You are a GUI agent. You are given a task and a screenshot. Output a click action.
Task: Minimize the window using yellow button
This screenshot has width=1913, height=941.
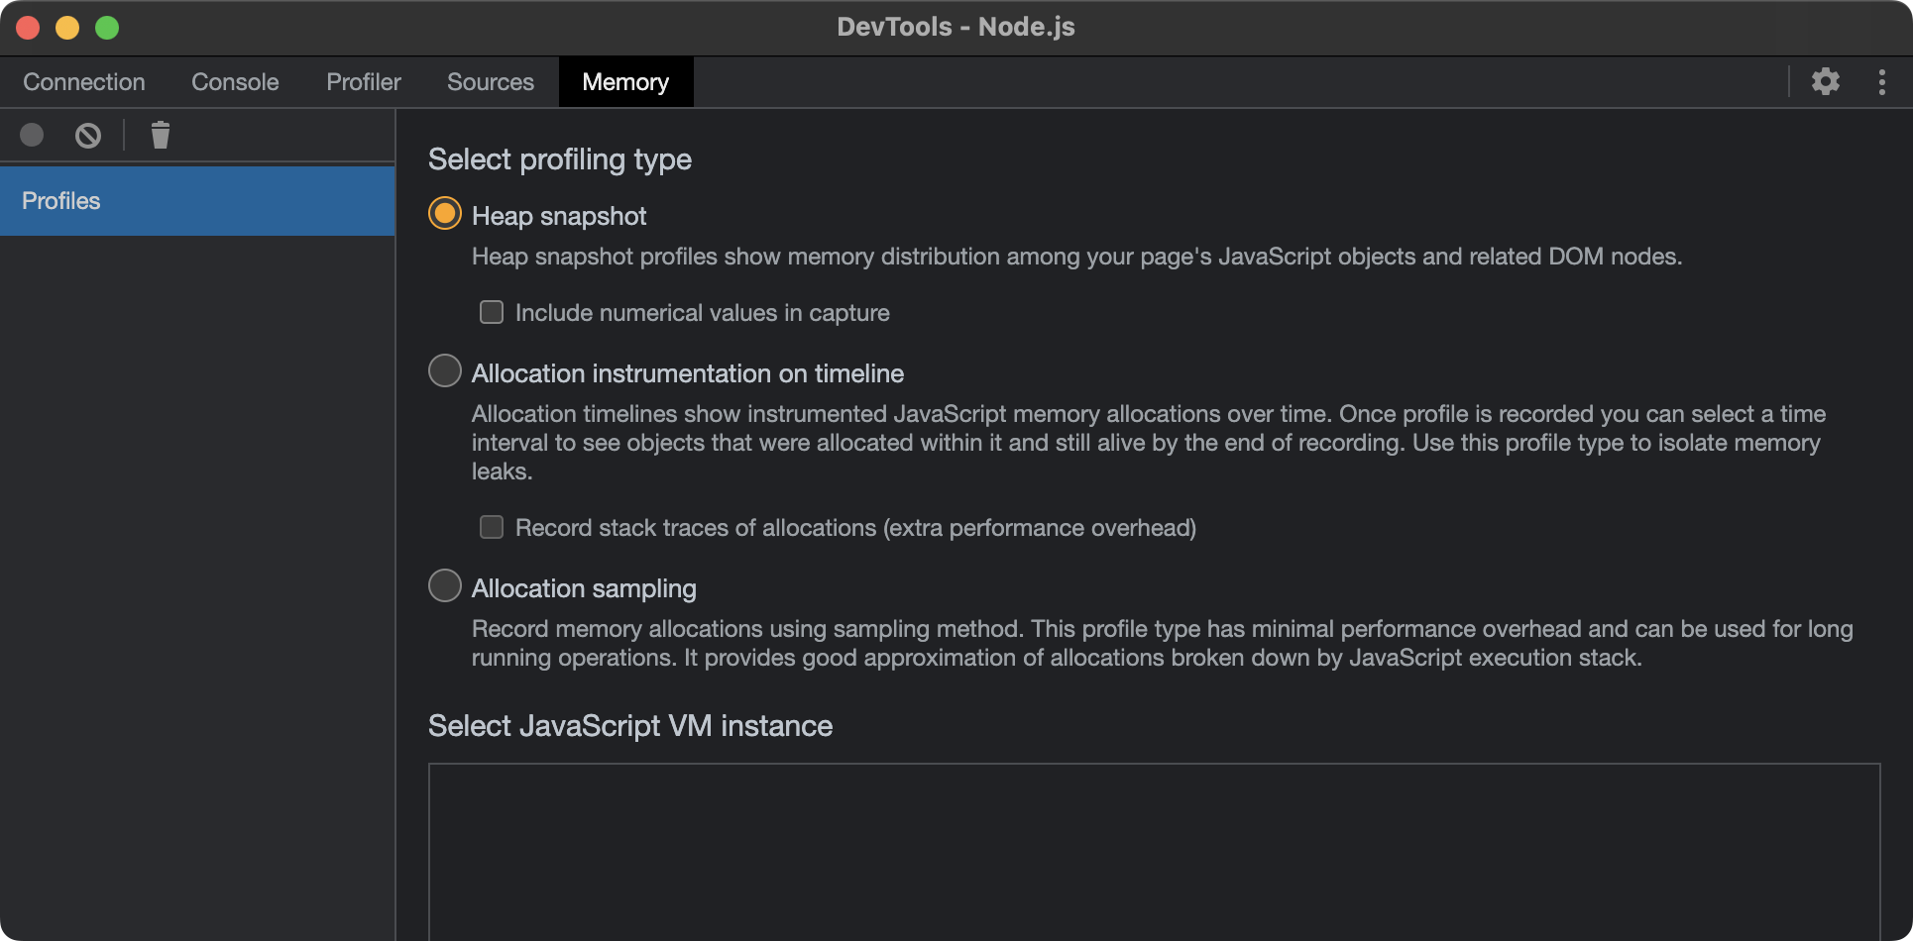67,28
